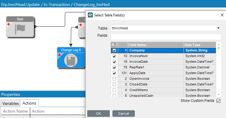226x118 pixels.
Task: Click System.Decimal data type cell
Action: pyautogui.click(x=200, y=67)
